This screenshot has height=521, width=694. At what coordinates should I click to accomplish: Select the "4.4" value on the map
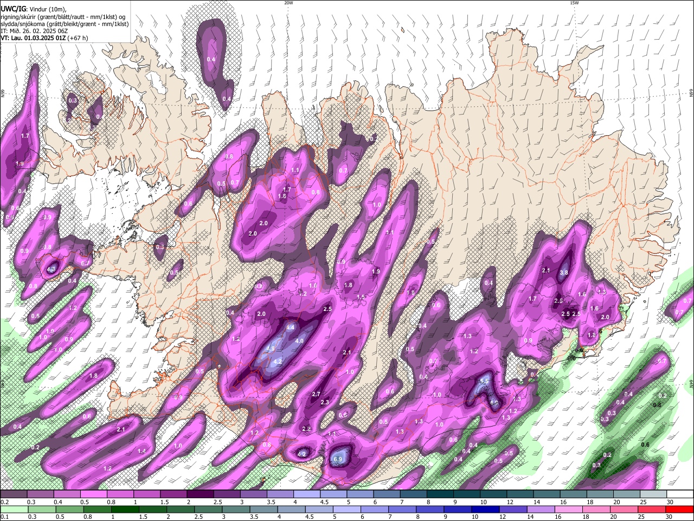291,327
